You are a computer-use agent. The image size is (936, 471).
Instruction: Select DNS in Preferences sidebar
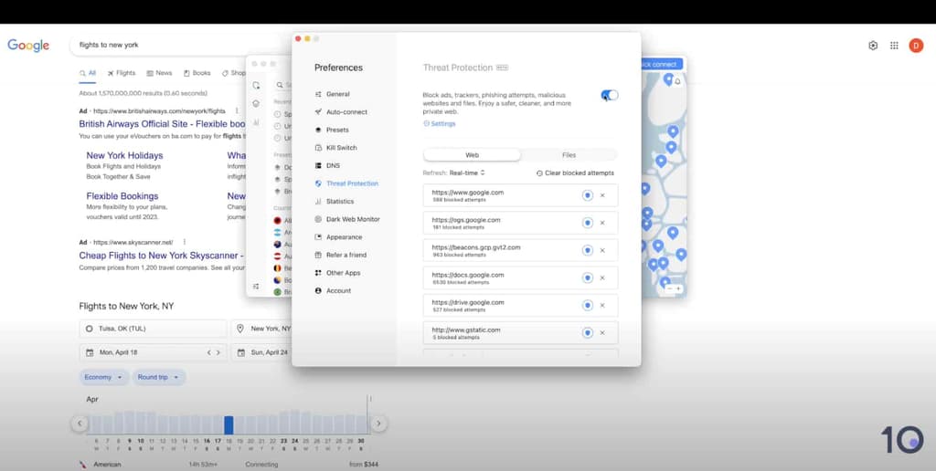[333, 166]
